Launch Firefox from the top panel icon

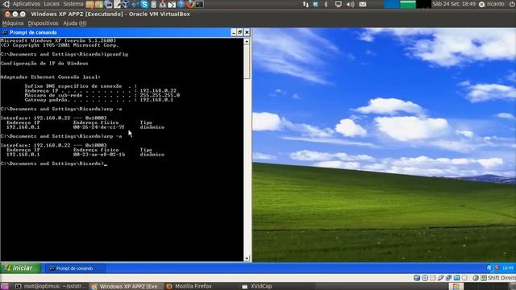click(190, 4)
